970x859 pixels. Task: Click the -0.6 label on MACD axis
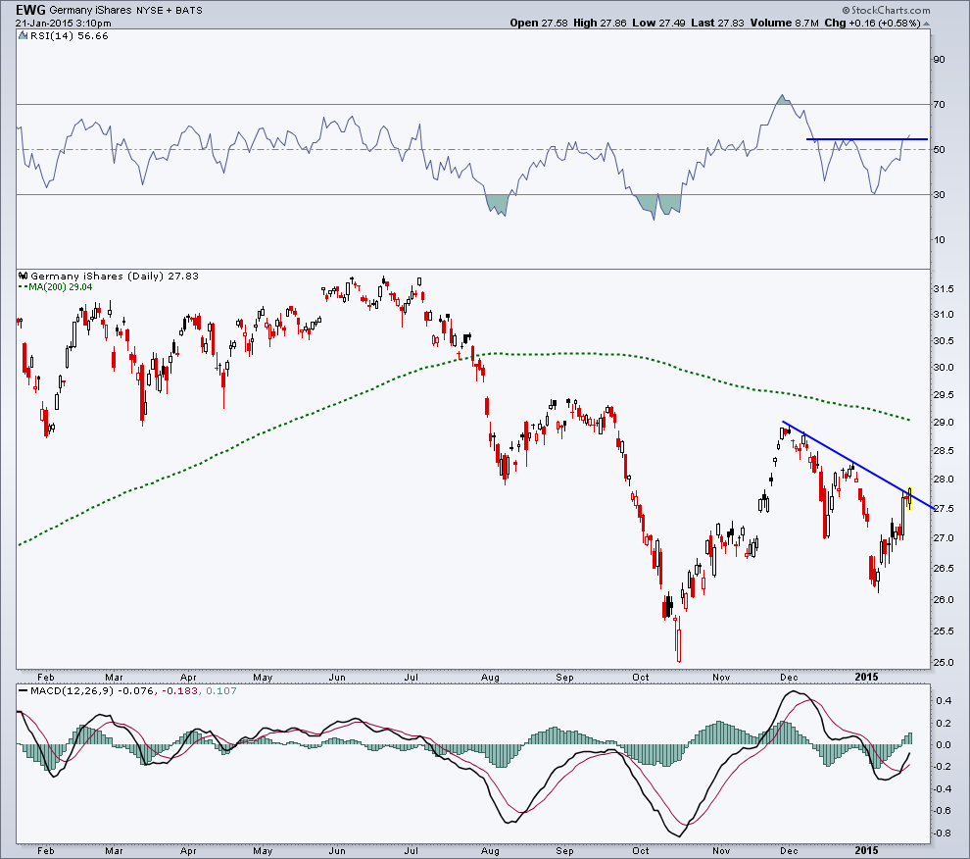coord(942,811)
